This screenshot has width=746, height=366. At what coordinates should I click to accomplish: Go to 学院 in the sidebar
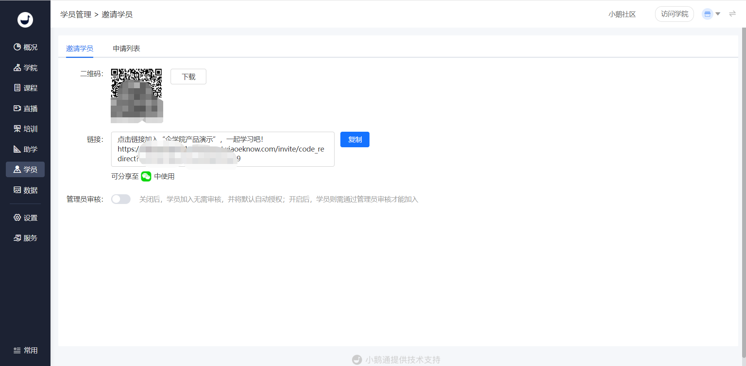click(x=25, y=68)
